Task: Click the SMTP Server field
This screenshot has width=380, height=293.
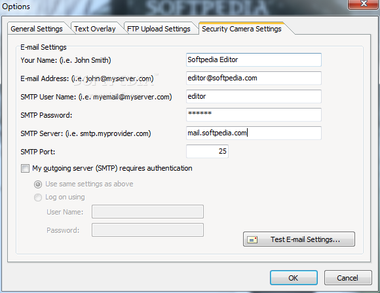Action: (254, 133)
